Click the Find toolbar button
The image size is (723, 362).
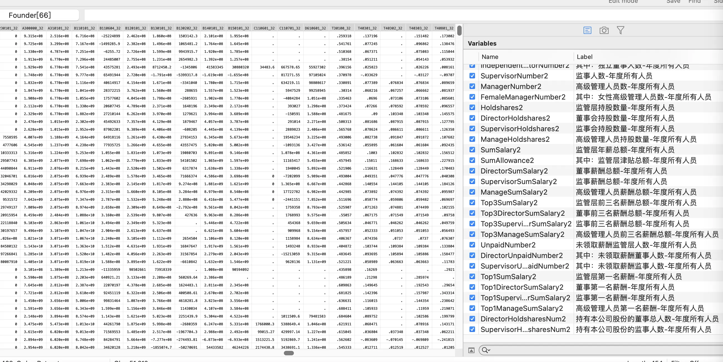[694, 2]
